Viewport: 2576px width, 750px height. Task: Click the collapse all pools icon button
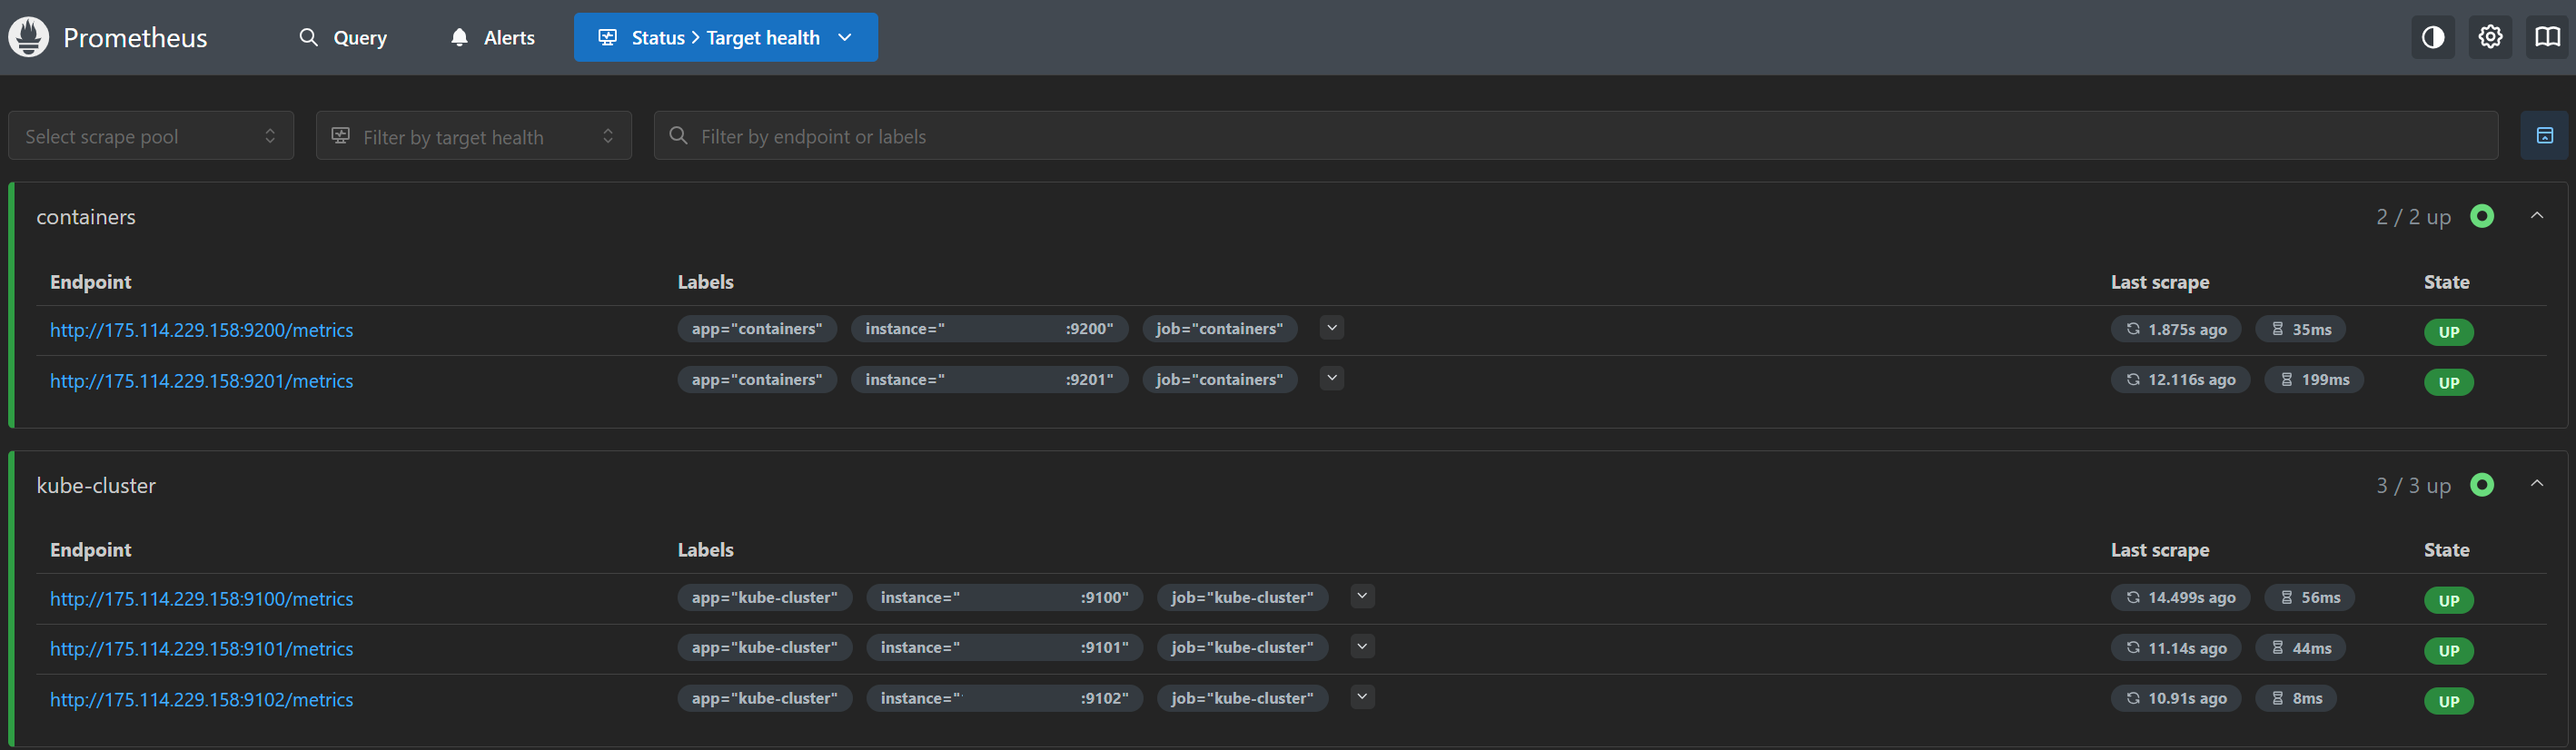pyautogui.click(x=2544, y=136)
